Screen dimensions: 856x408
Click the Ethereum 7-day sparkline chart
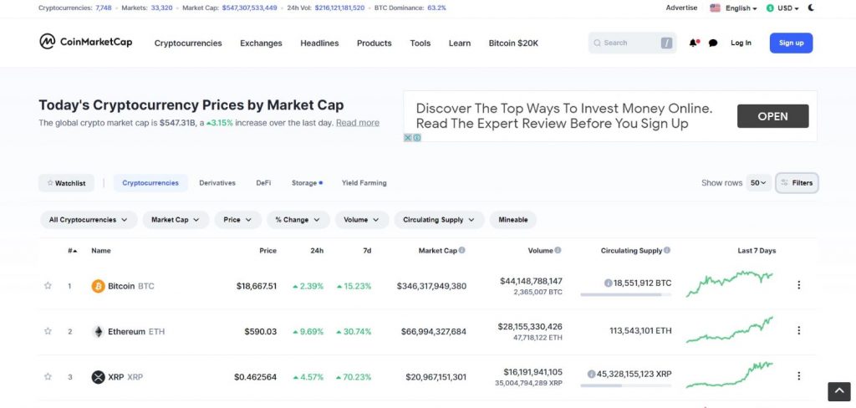click(729, 330)
